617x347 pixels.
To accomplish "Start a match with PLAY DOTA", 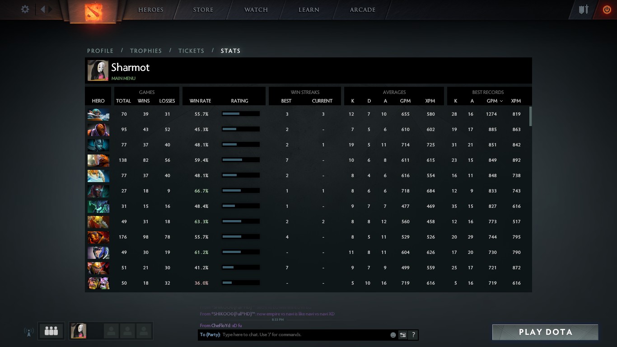I will pos(545,332).
